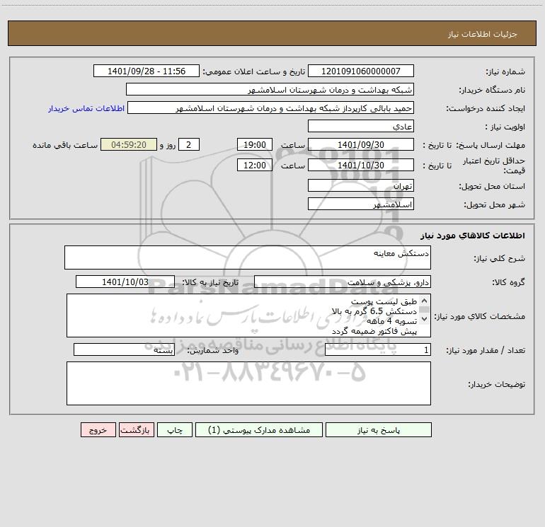The image size is (545, 527).
Task: Click the خروج exit button
Action: click(98, 429)
